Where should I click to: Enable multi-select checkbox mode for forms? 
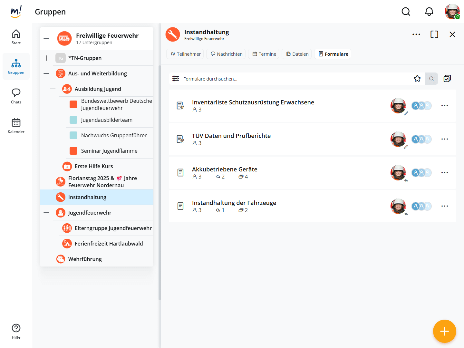point(447,79)
